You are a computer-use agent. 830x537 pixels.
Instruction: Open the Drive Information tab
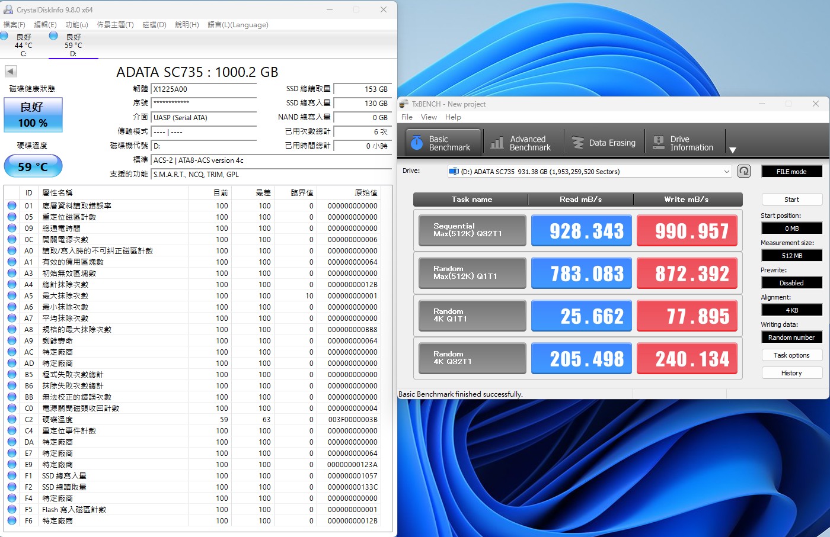point(684,143)
